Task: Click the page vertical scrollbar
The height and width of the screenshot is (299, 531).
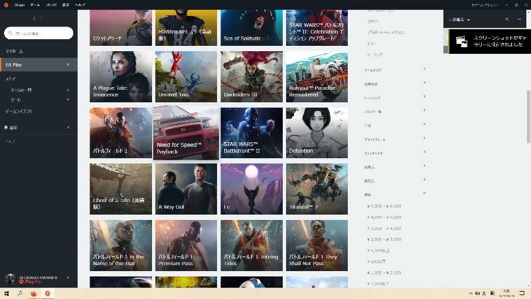Action: (x=528, y=117)
